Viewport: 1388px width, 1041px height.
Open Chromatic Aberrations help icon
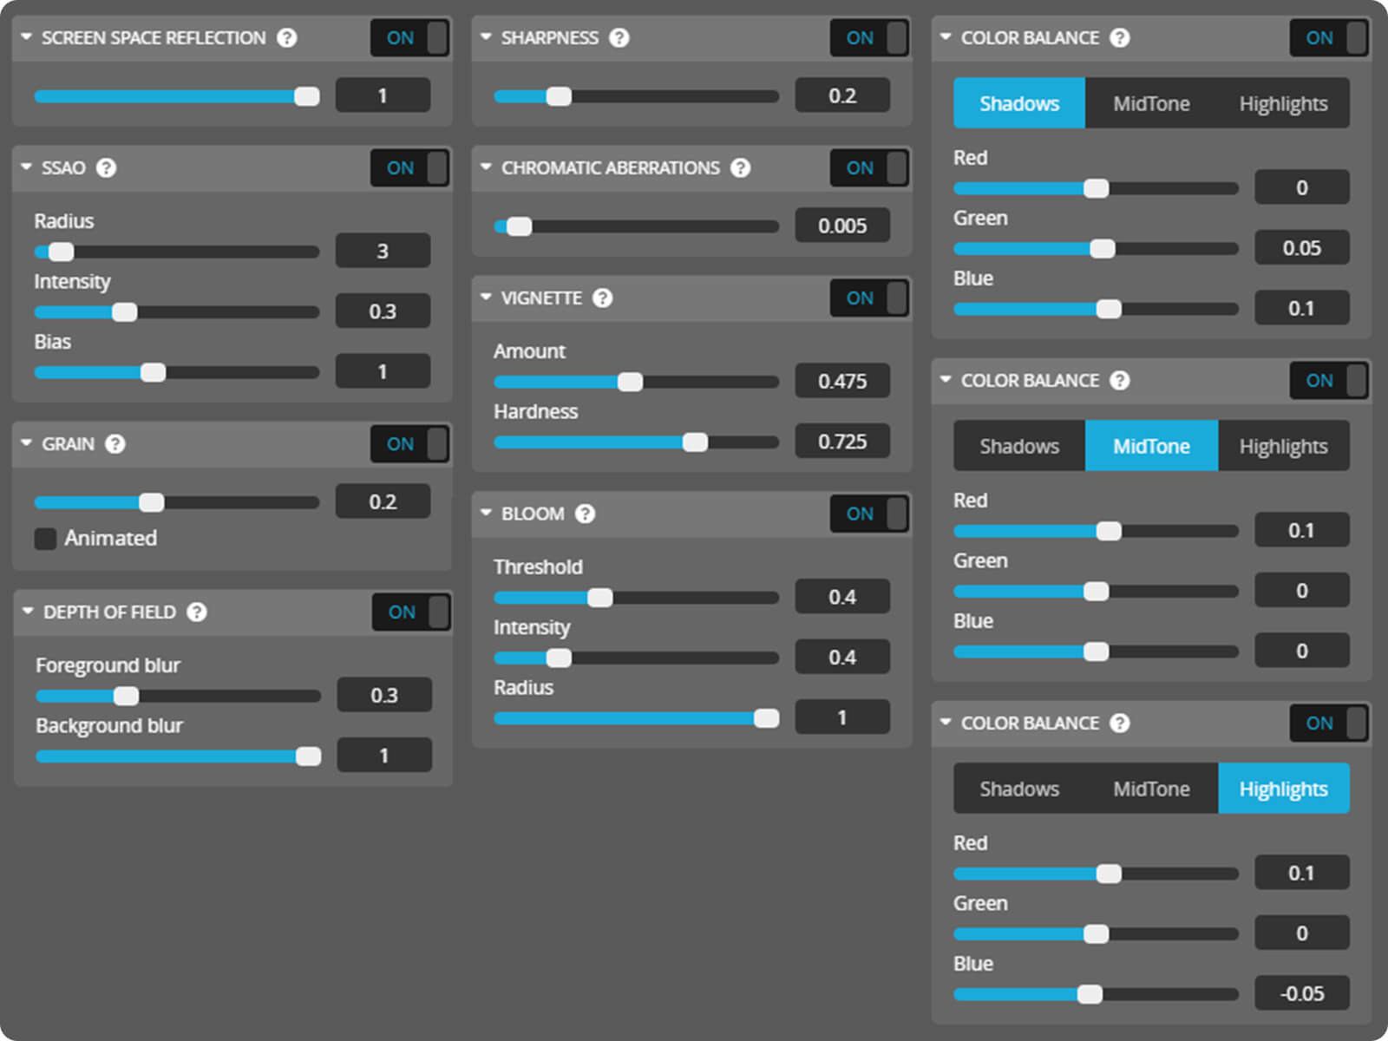point(740,168)
